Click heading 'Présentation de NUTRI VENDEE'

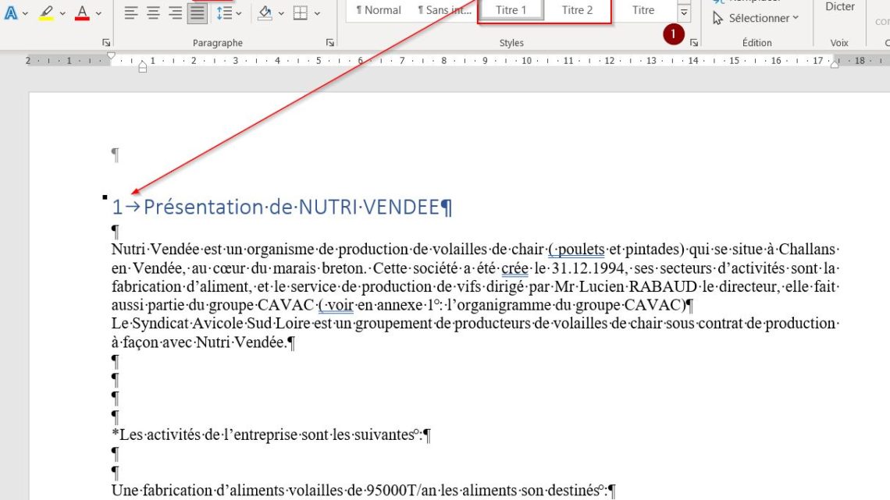(292, 207)
